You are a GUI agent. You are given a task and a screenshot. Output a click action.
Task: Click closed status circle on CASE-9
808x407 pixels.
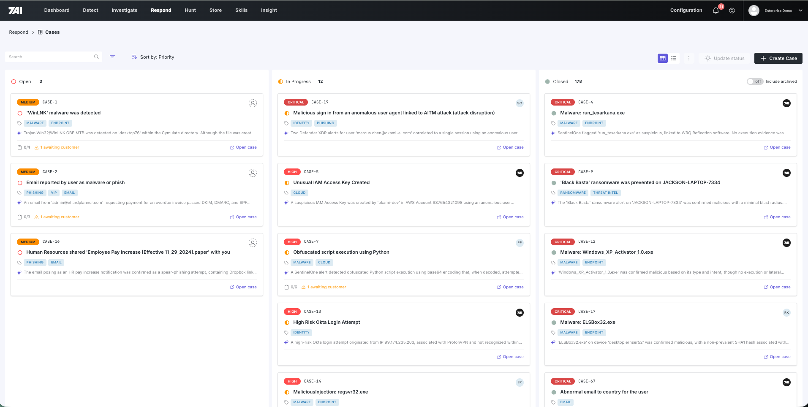554,183
